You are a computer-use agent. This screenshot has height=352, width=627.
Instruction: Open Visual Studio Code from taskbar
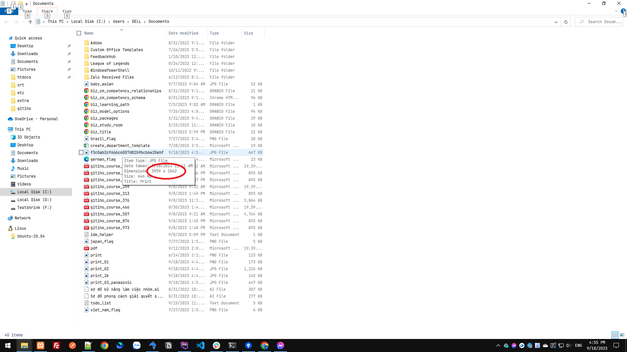coord(201,345)
